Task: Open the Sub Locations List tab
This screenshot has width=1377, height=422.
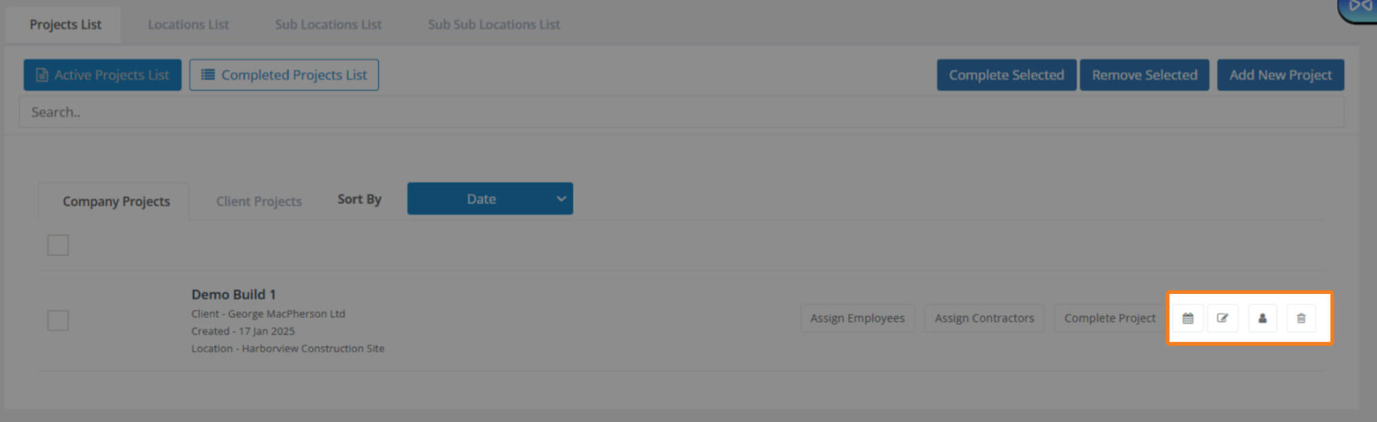Action: tap(328, 25)
